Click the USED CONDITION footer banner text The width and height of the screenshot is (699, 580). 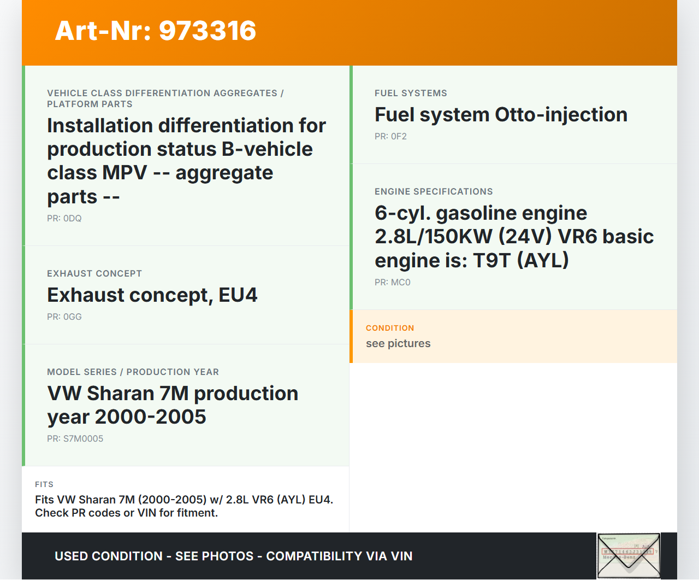pos(234,556)
